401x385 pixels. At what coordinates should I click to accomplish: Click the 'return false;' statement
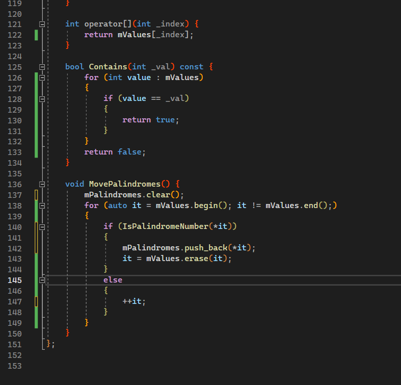click(115, 152)
